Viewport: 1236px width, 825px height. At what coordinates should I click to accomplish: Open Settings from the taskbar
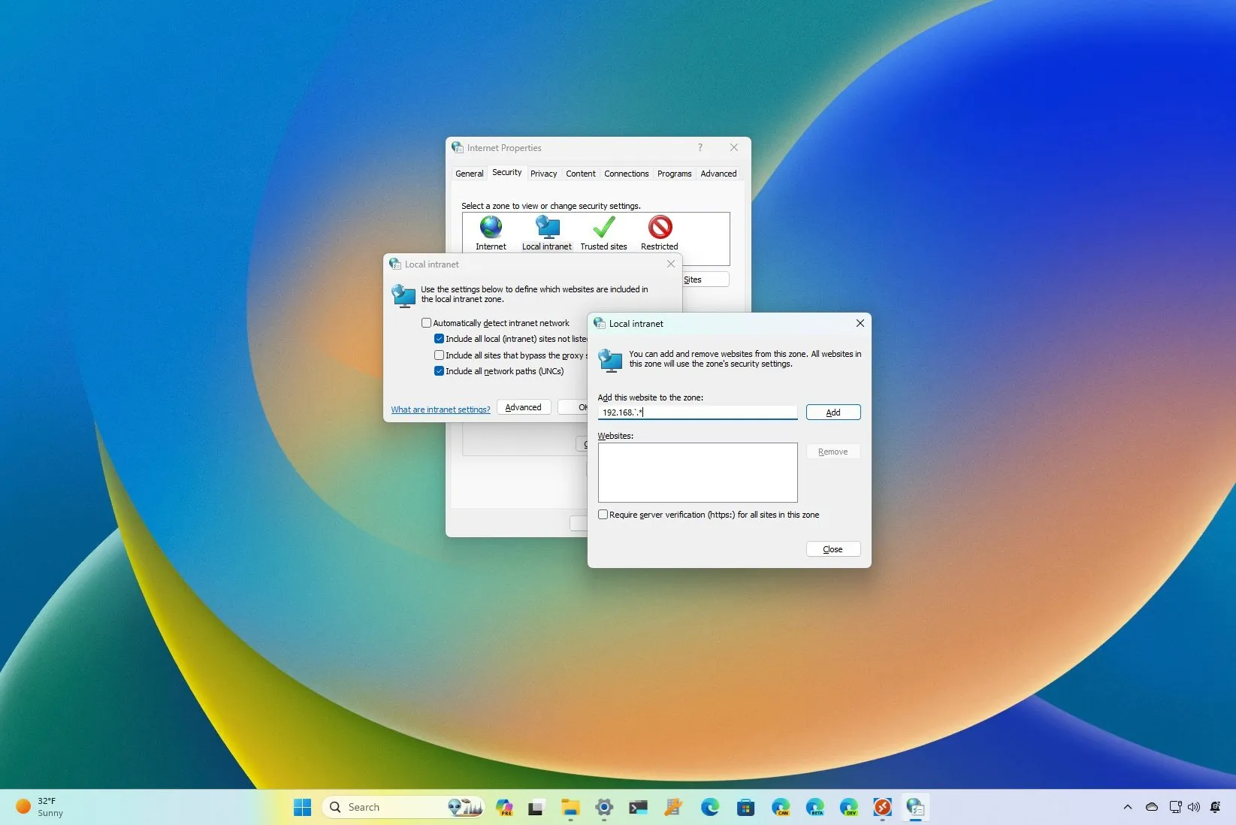[603, 807]
